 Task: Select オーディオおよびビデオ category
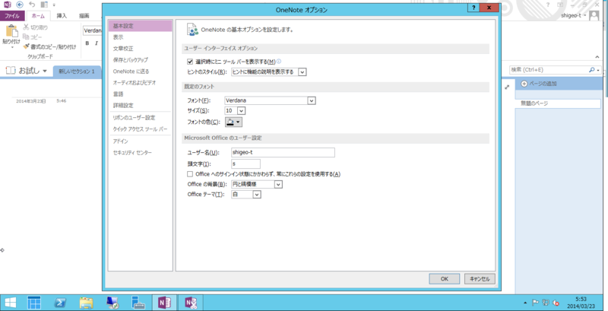pos(141,83)
